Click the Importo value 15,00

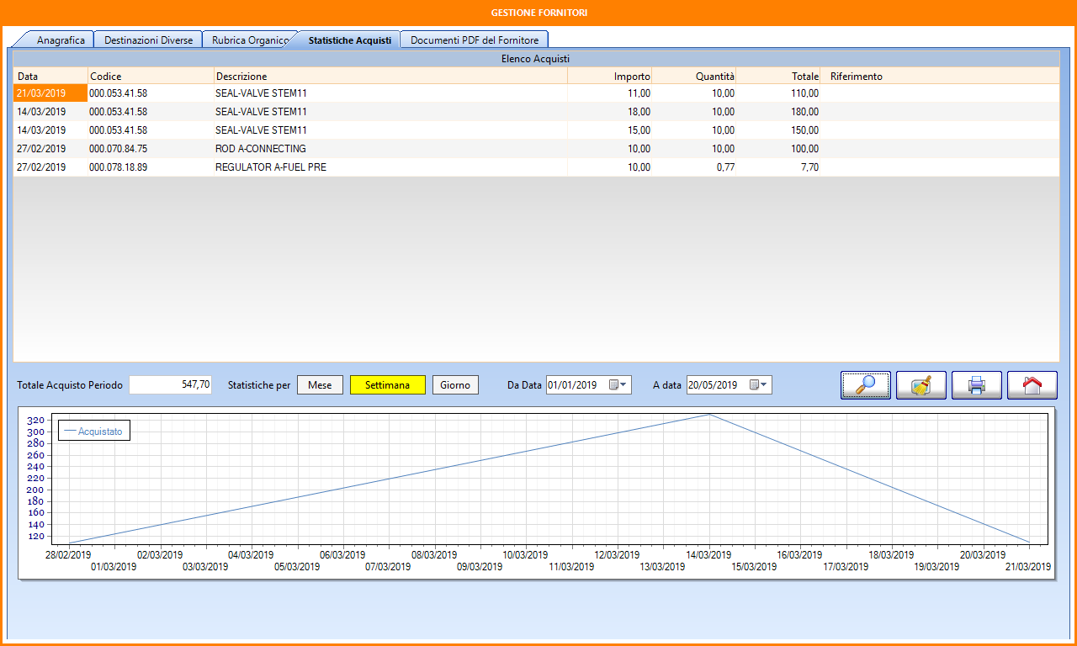click(x=639, y=130)
